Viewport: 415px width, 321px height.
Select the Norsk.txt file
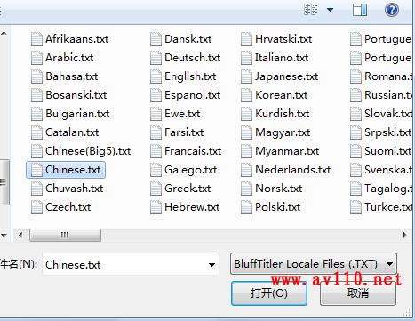click(x=272, y=189)
